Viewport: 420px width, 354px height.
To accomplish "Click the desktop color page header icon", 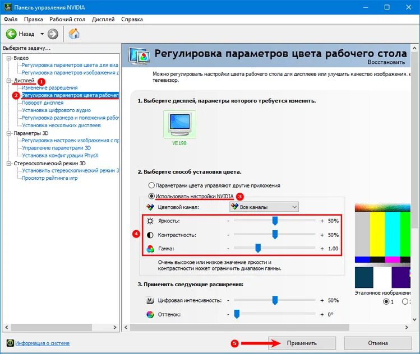I will click(x=139, y=55).
